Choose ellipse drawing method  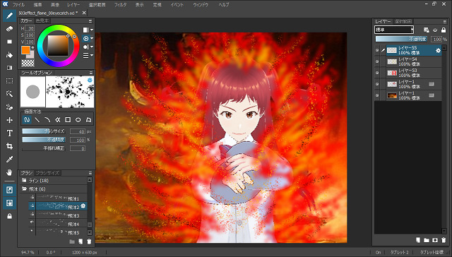[78, 119]
